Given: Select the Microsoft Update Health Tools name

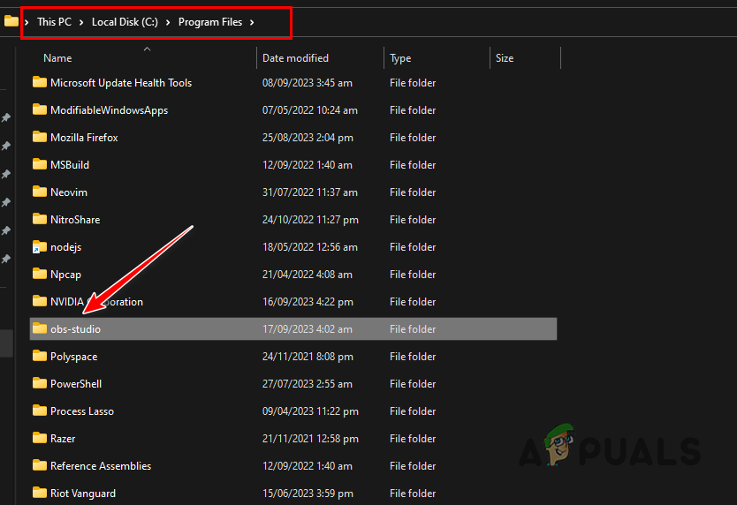Looking at the screenshot, I should point(121,83).
